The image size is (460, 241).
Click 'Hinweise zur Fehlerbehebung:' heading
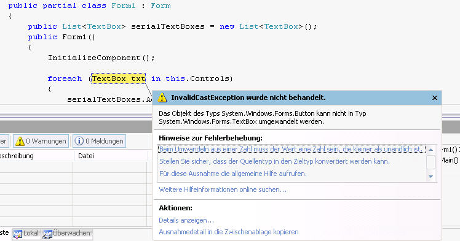point(211,138)
